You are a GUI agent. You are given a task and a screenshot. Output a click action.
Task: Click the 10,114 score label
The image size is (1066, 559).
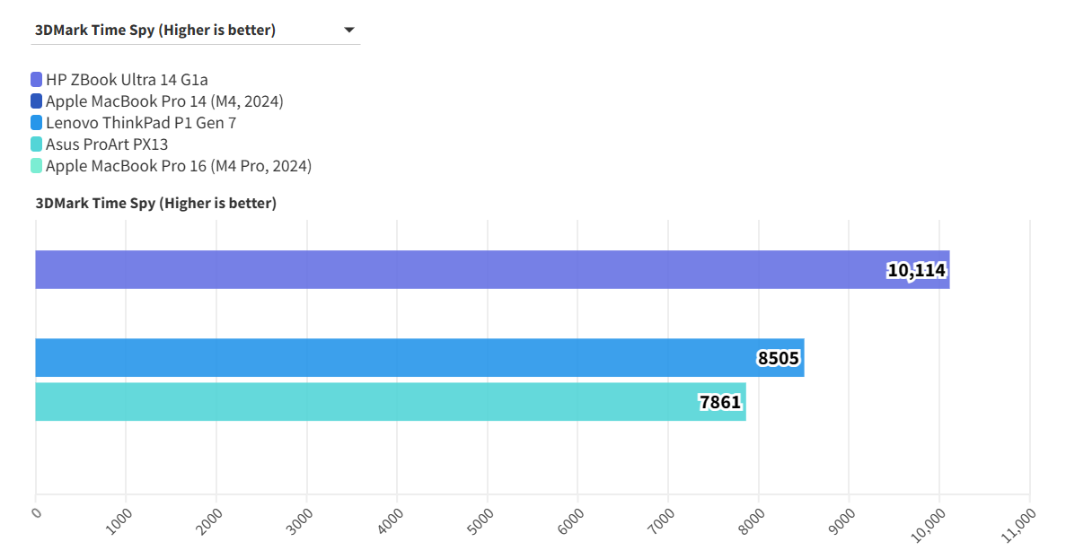click(x=917, y=270)
